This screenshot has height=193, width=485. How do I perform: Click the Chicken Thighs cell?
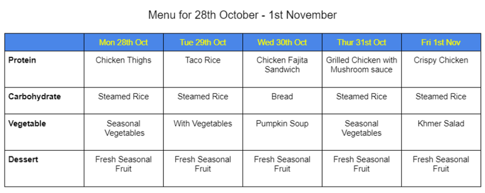124,60
